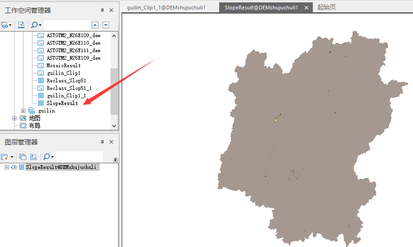
Task: Click grid icon beside guilin_Clip1_1
Action: (x=41, y=96)
